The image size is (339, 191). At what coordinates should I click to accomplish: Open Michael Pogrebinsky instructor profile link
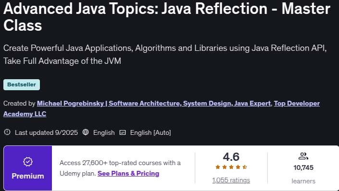(x=154, y=103)
